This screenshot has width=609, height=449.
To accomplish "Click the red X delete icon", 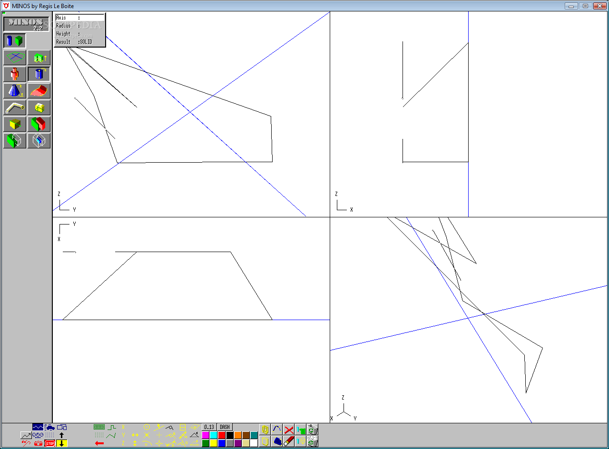I will (289, 429).
